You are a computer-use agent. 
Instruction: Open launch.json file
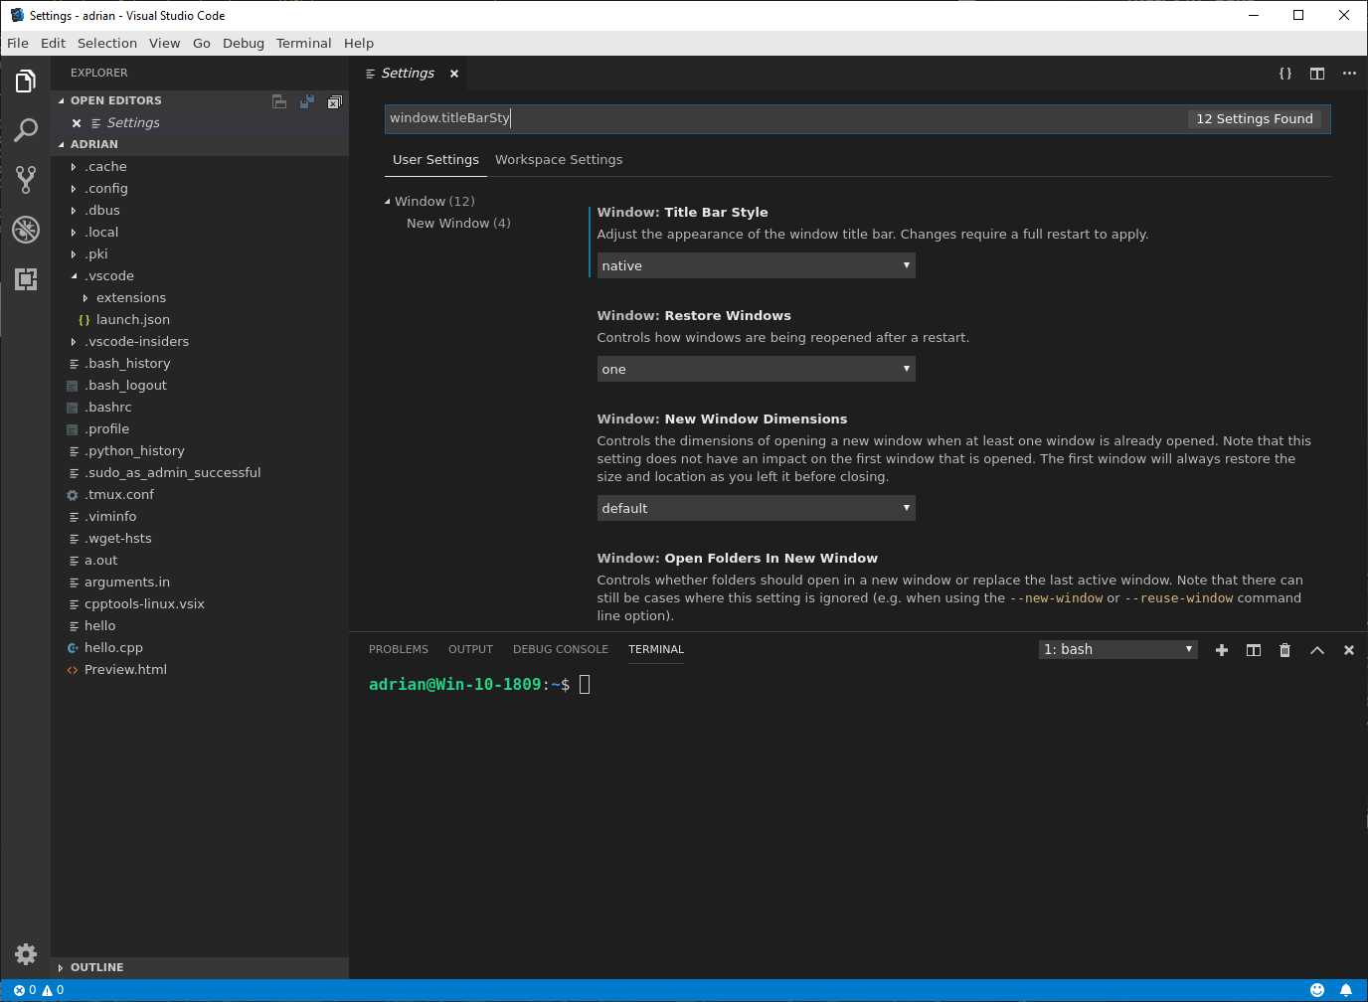[199, 320]
